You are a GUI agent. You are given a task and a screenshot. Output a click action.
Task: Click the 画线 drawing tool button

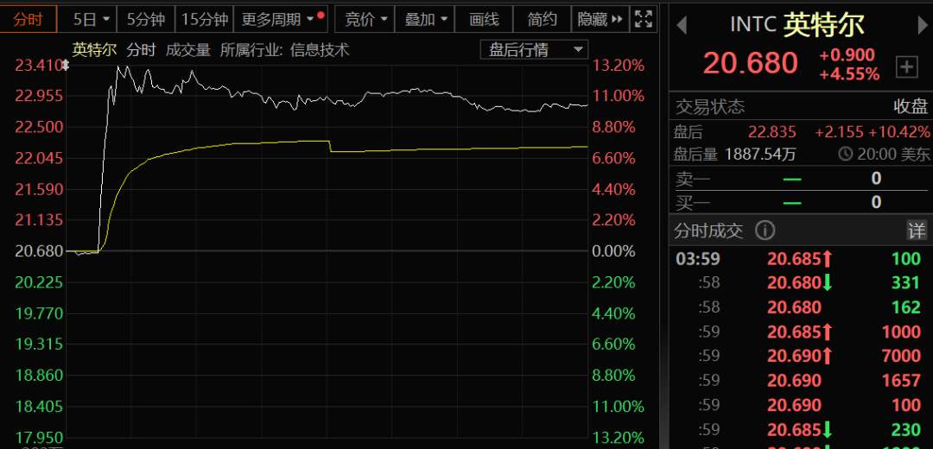484,19
